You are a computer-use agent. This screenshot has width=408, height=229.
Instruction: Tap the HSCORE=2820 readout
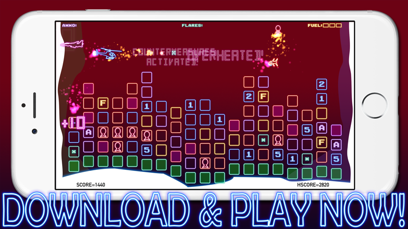[313, 185]
